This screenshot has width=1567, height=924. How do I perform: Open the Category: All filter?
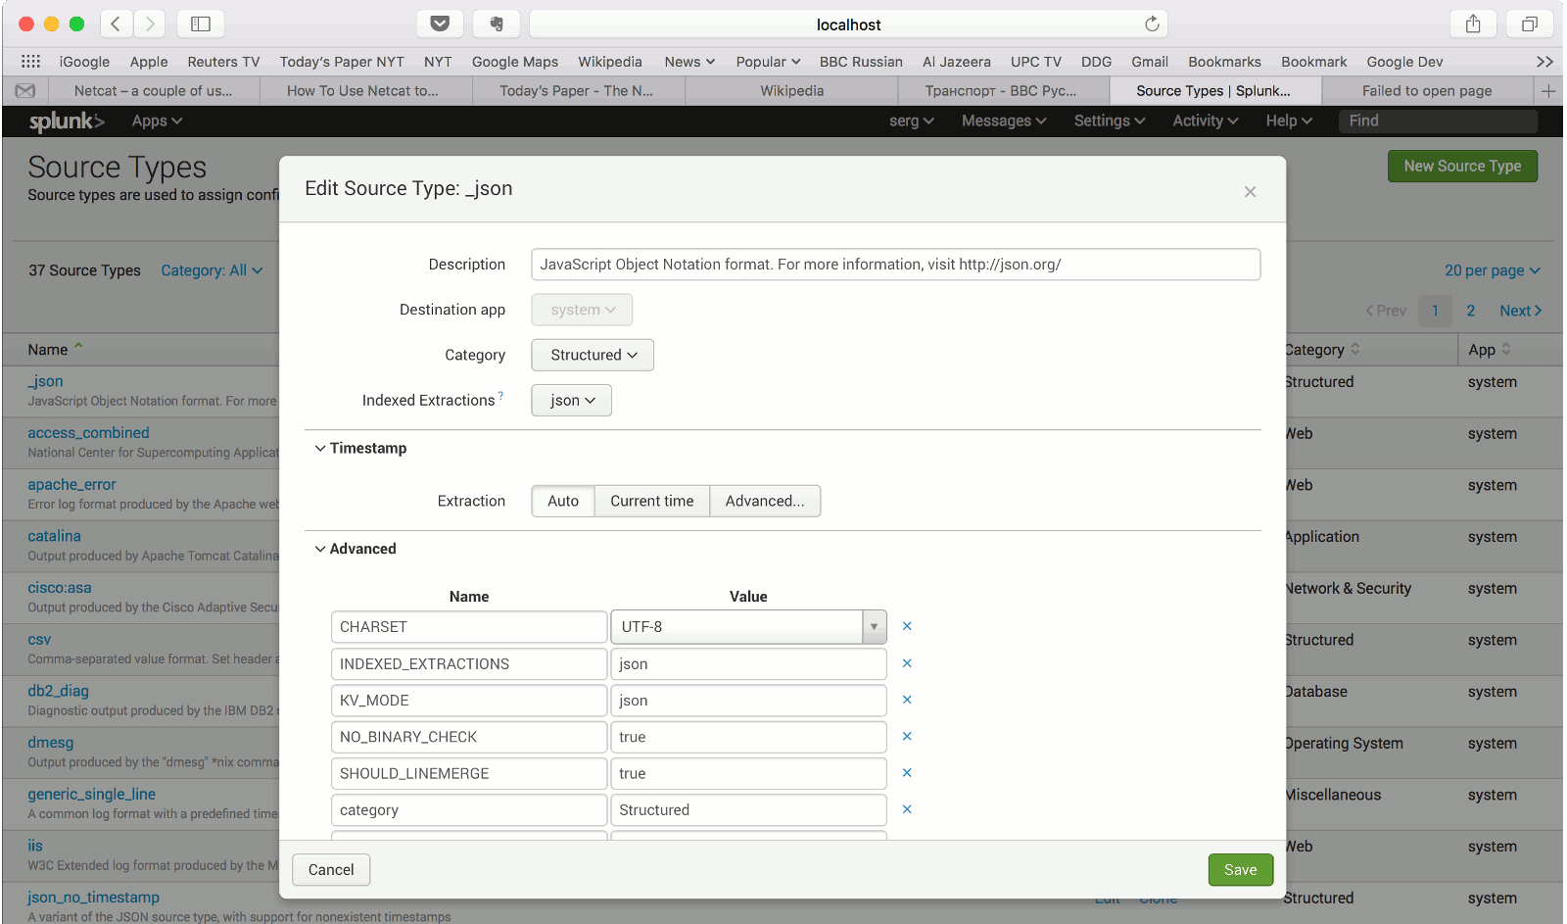[212, 270]
